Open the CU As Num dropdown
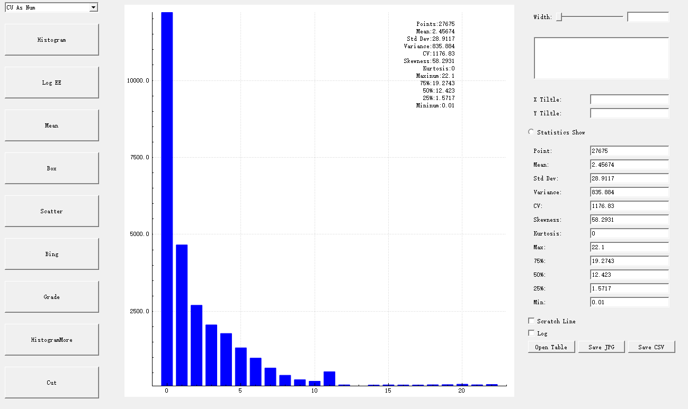 coord(51,7)
